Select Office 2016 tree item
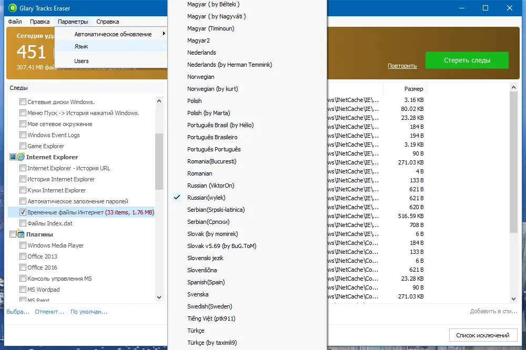This screenshot has width=526, height=350. (42, 267)
